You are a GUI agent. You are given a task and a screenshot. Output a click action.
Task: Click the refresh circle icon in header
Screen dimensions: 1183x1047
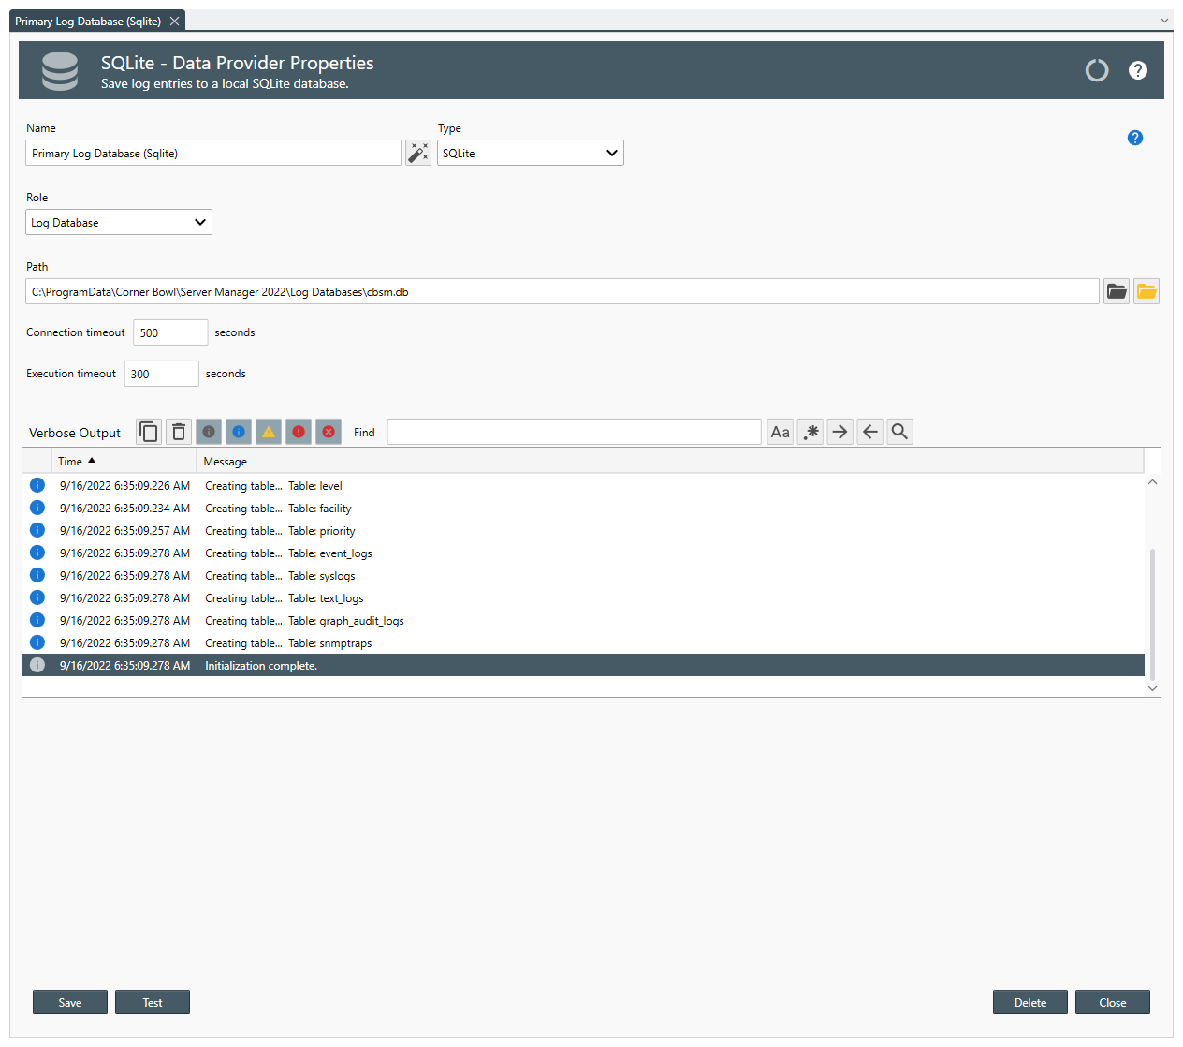point(1097,70)
